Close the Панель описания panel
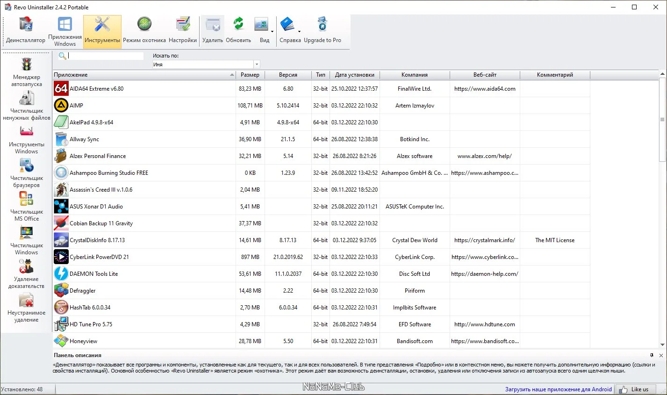667x395 pixels. pos(661,355)
